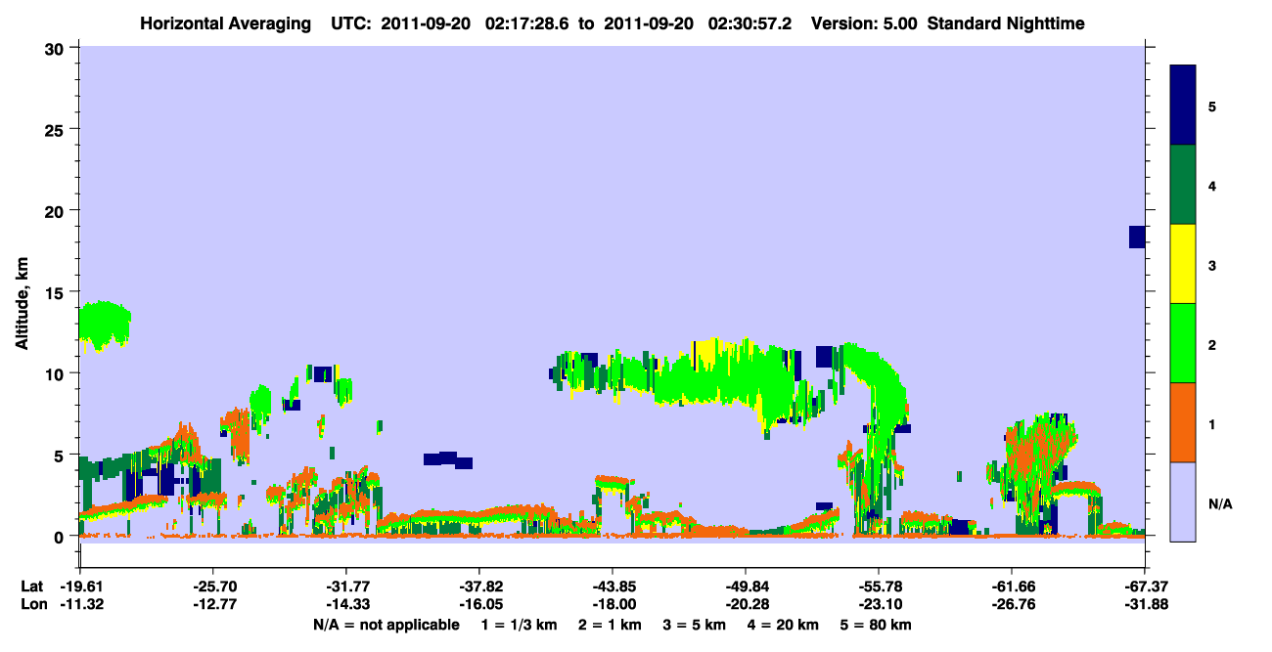Click longitude value -18.00
This screenshot has height=652, width=1272.
click(613, 604)
